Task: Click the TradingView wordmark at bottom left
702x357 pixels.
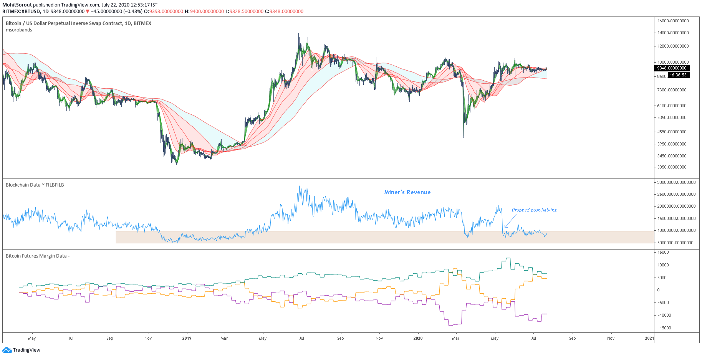Action: (26, 350)
